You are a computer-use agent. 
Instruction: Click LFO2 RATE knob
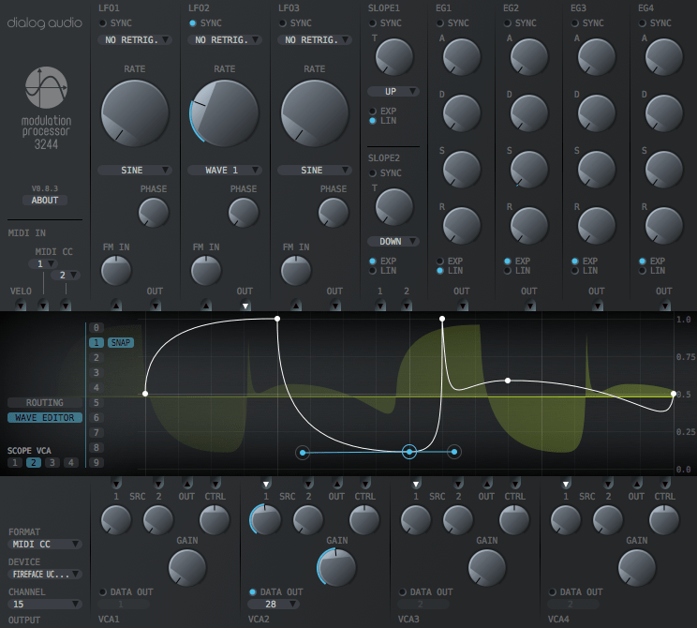pos(225,113)
